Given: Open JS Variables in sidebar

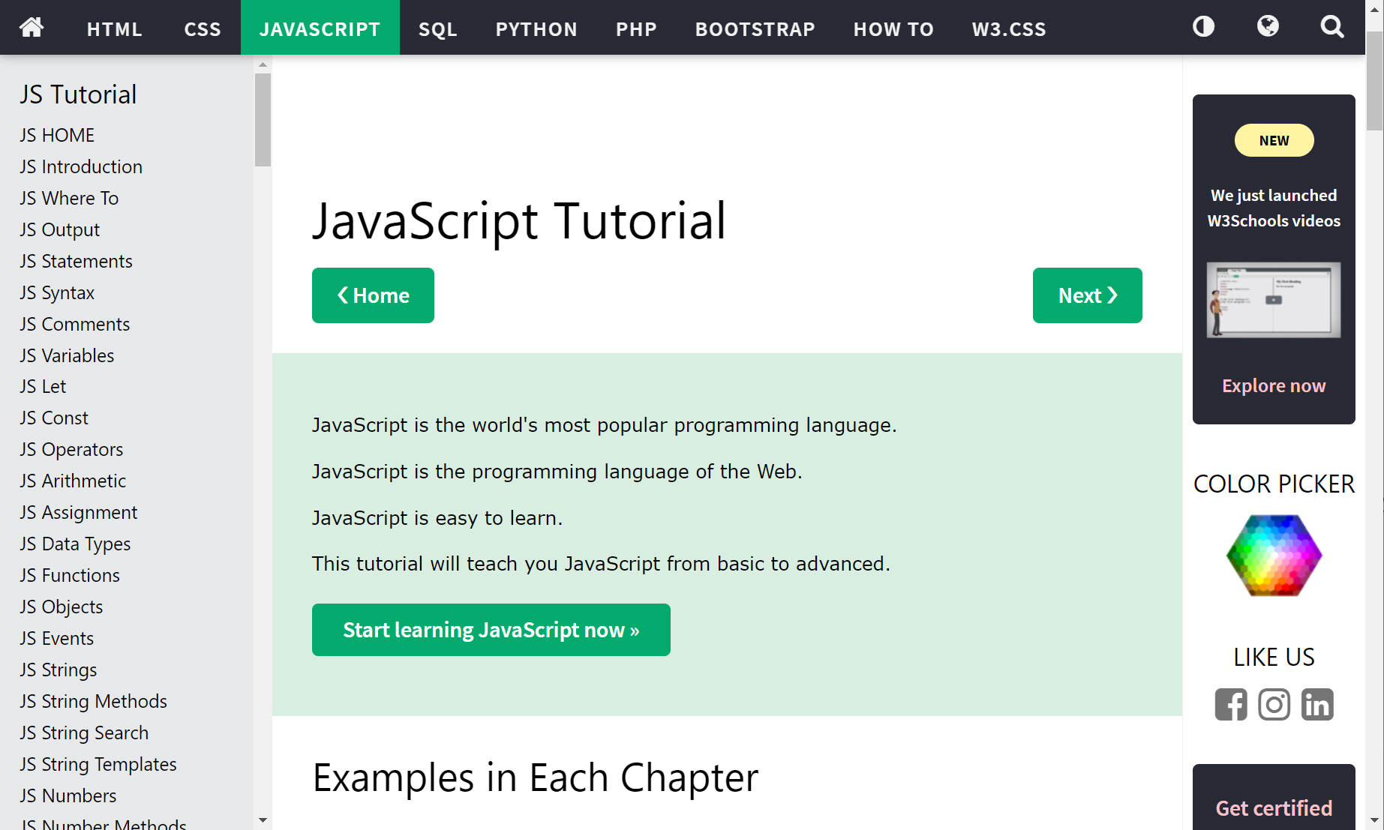Looking at the screenshot, I should (x=67, y=355).
